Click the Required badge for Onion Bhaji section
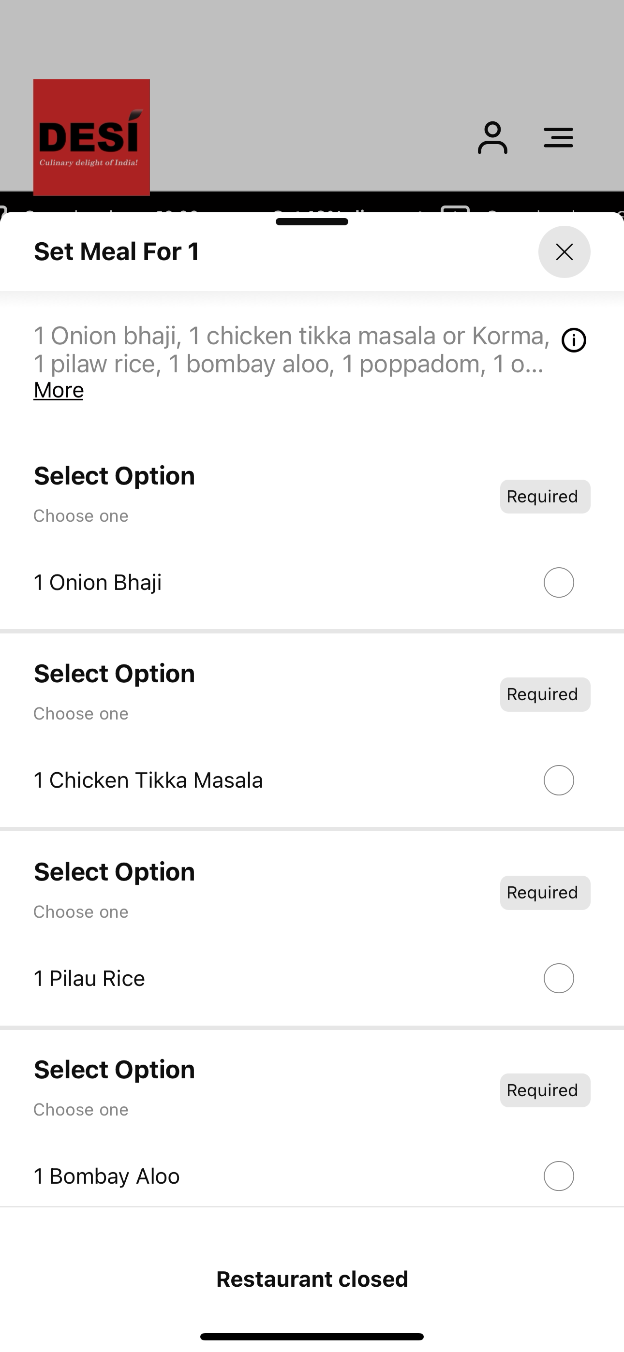The width and height of the screenshot is (624, 1352). coord(545,497)
